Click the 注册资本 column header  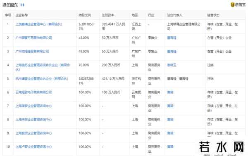pyautogui.click(x=108, y=15)
